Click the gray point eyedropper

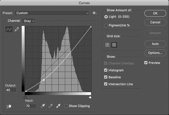click(51, 106)
